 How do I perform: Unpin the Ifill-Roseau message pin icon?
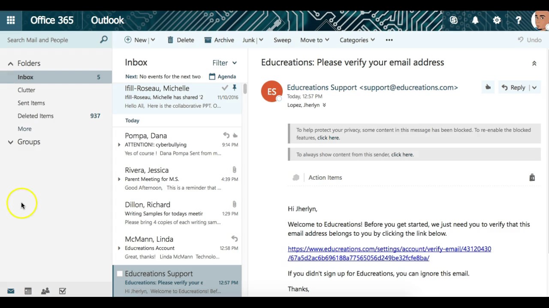234,88
